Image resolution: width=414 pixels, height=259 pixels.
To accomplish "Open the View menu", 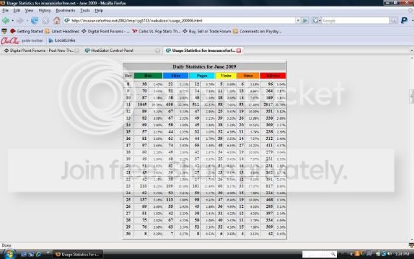I will click(x=29, y=10).
